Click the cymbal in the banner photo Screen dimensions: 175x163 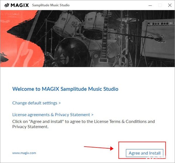pos(128,20)
